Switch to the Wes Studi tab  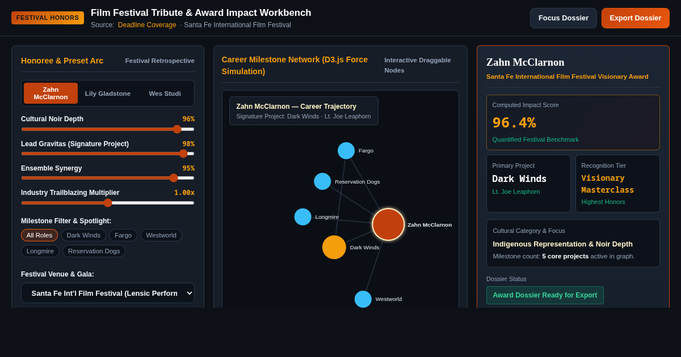pos(165,93)
